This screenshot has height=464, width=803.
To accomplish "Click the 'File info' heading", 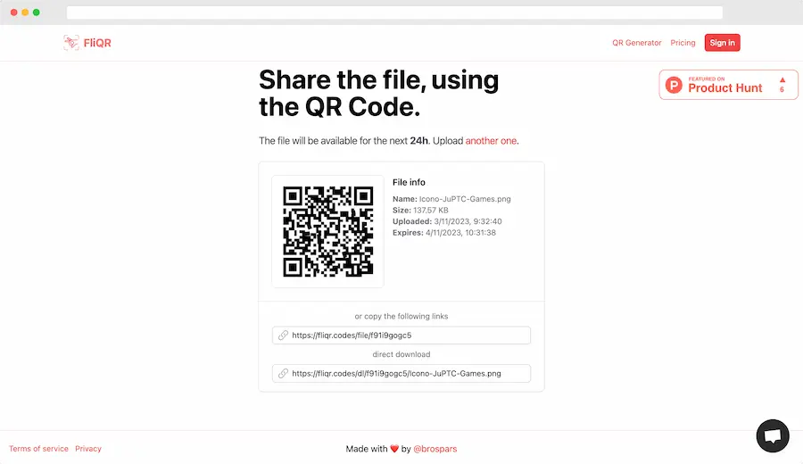I will (x=409, y=182).
